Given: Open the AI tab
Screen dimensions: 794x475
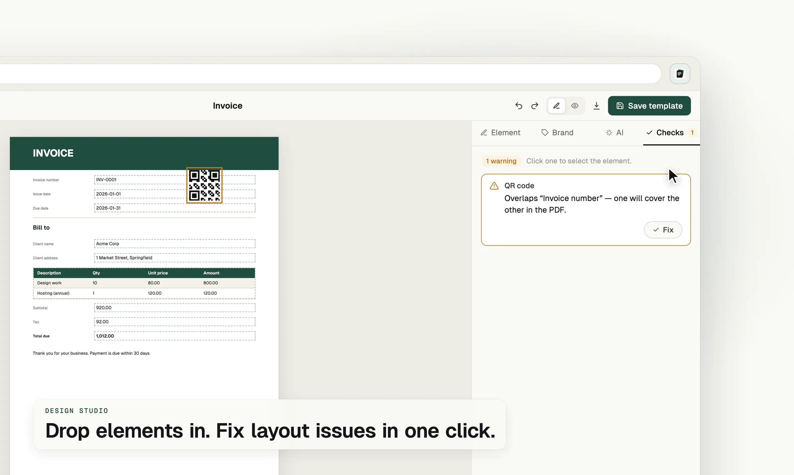Looking at the screenshot, I should pyautogui.click(x=614, y=132).
